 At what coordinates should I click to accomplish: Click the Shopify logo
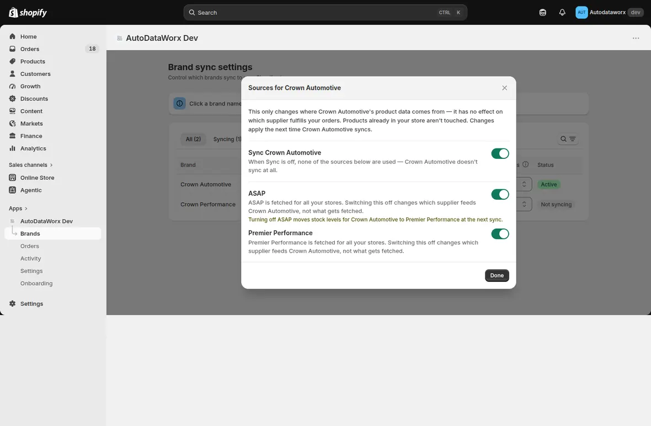[x=28, y=13]
